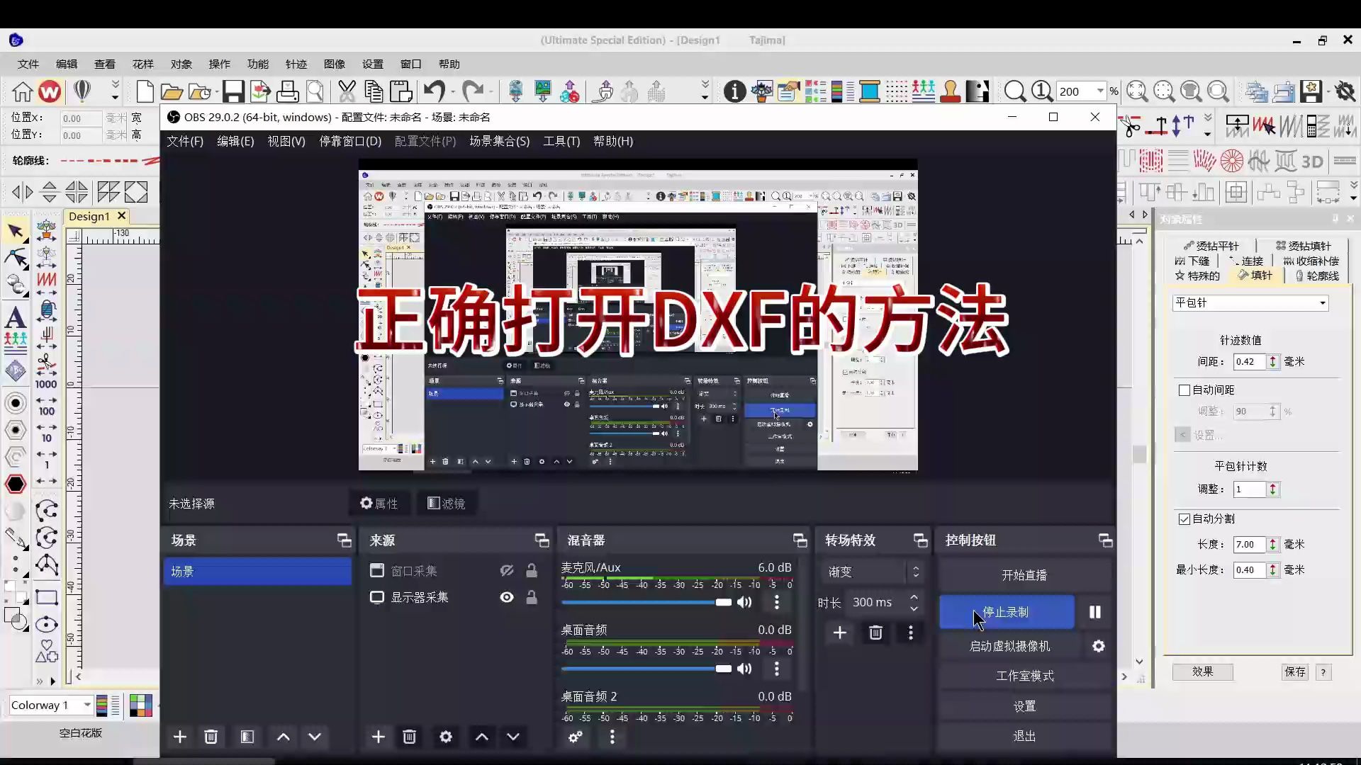
Task: Click the 3D view icon
Action: pos(1312,161)
